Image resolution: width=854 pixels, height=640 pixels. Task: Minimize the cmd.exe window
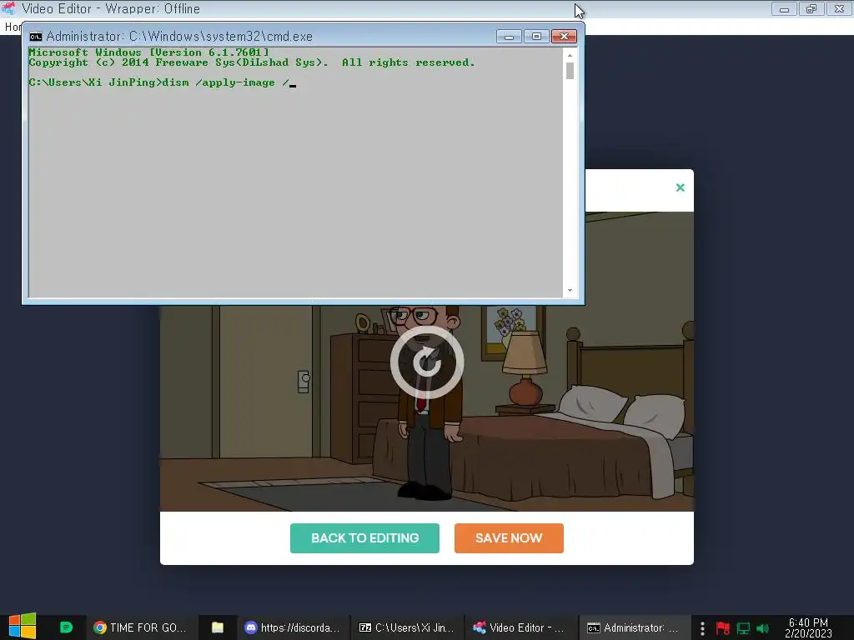pos(509,37)
